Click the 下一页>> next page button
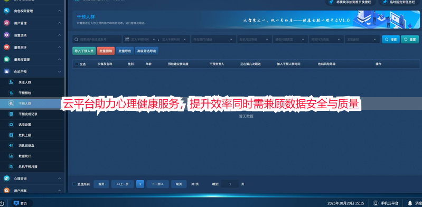The image size is (422, 207). tap(157, 184)
